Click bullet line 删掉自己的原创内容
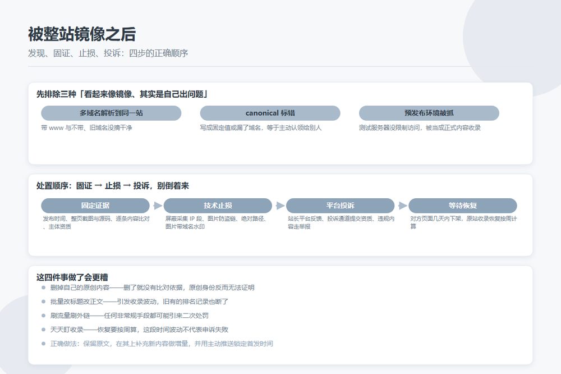Viewport: 561px width, 374px height. click(x=153, y=288)
